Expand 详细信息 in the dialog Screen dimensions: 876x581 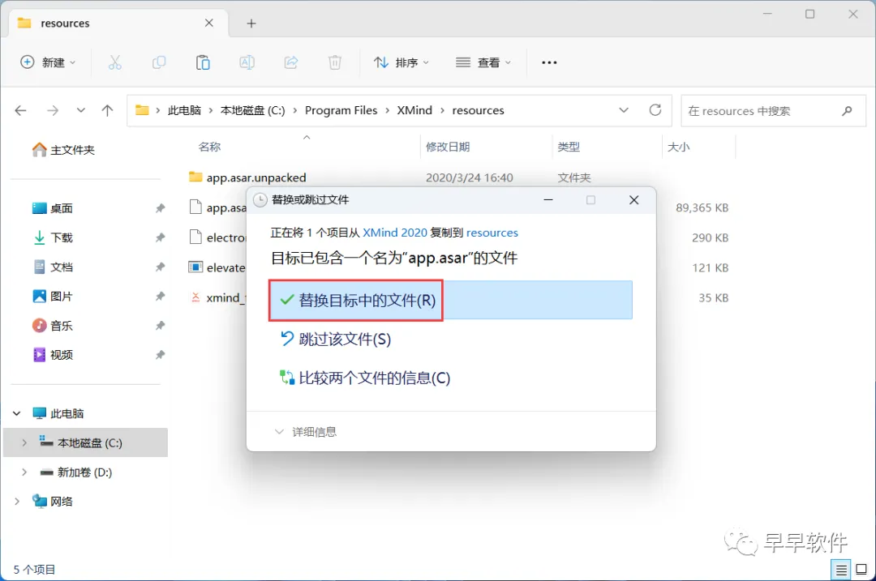(x=306, y=432)
